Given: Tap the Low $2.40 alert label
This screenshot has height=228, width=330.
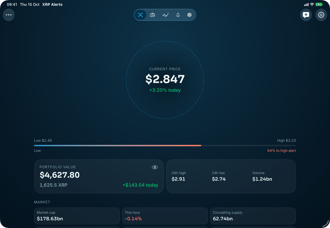Looking at the screenshot, I should pyautogui.click(x=43, y=141).
